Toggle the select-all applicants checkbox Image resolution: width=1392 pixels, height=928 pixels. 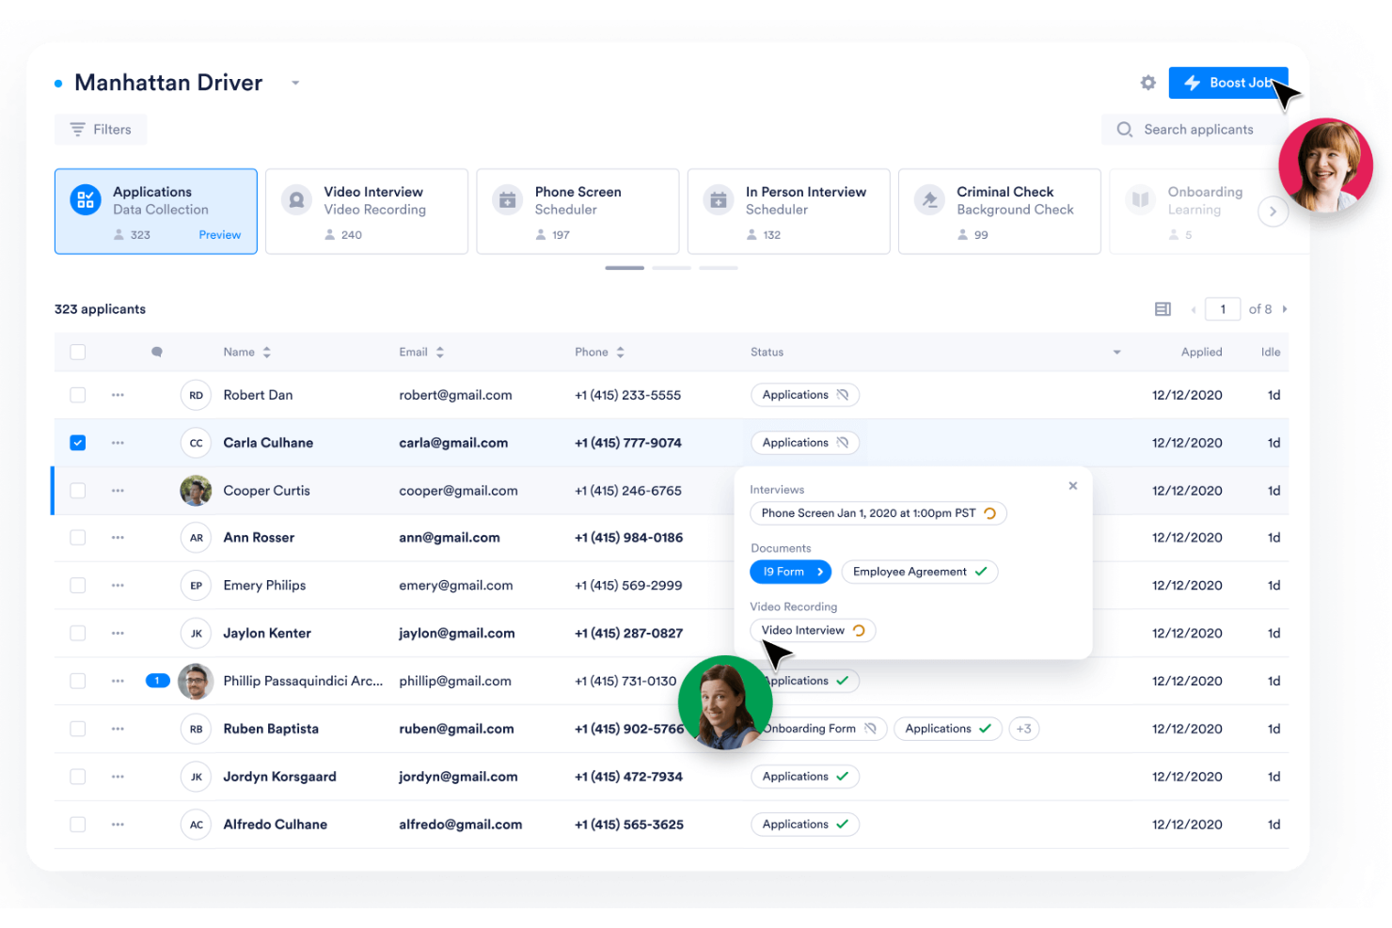click(78, 352)
